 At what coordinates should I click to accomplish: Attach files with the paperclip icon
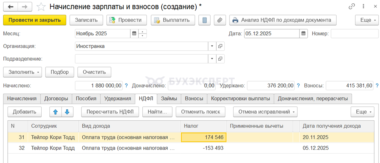[x=220, y=20]
